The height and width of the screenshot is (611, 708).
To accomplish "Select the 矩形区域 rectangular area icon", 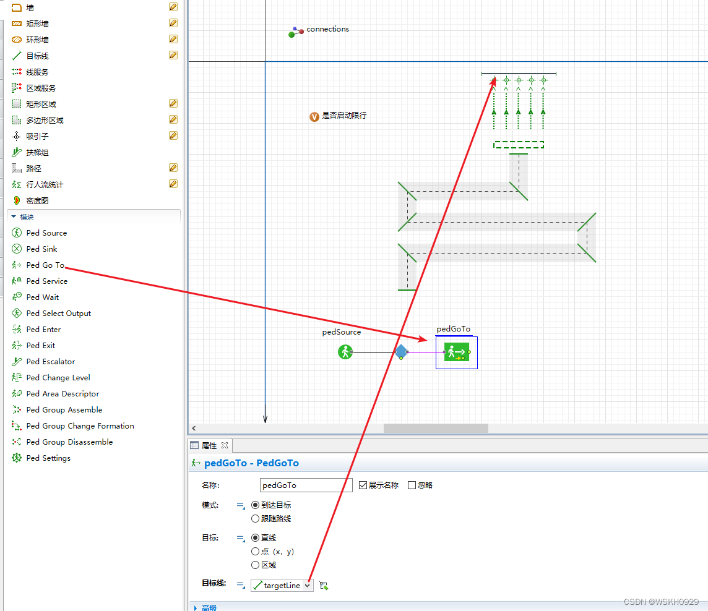I will tap(17, 105).
